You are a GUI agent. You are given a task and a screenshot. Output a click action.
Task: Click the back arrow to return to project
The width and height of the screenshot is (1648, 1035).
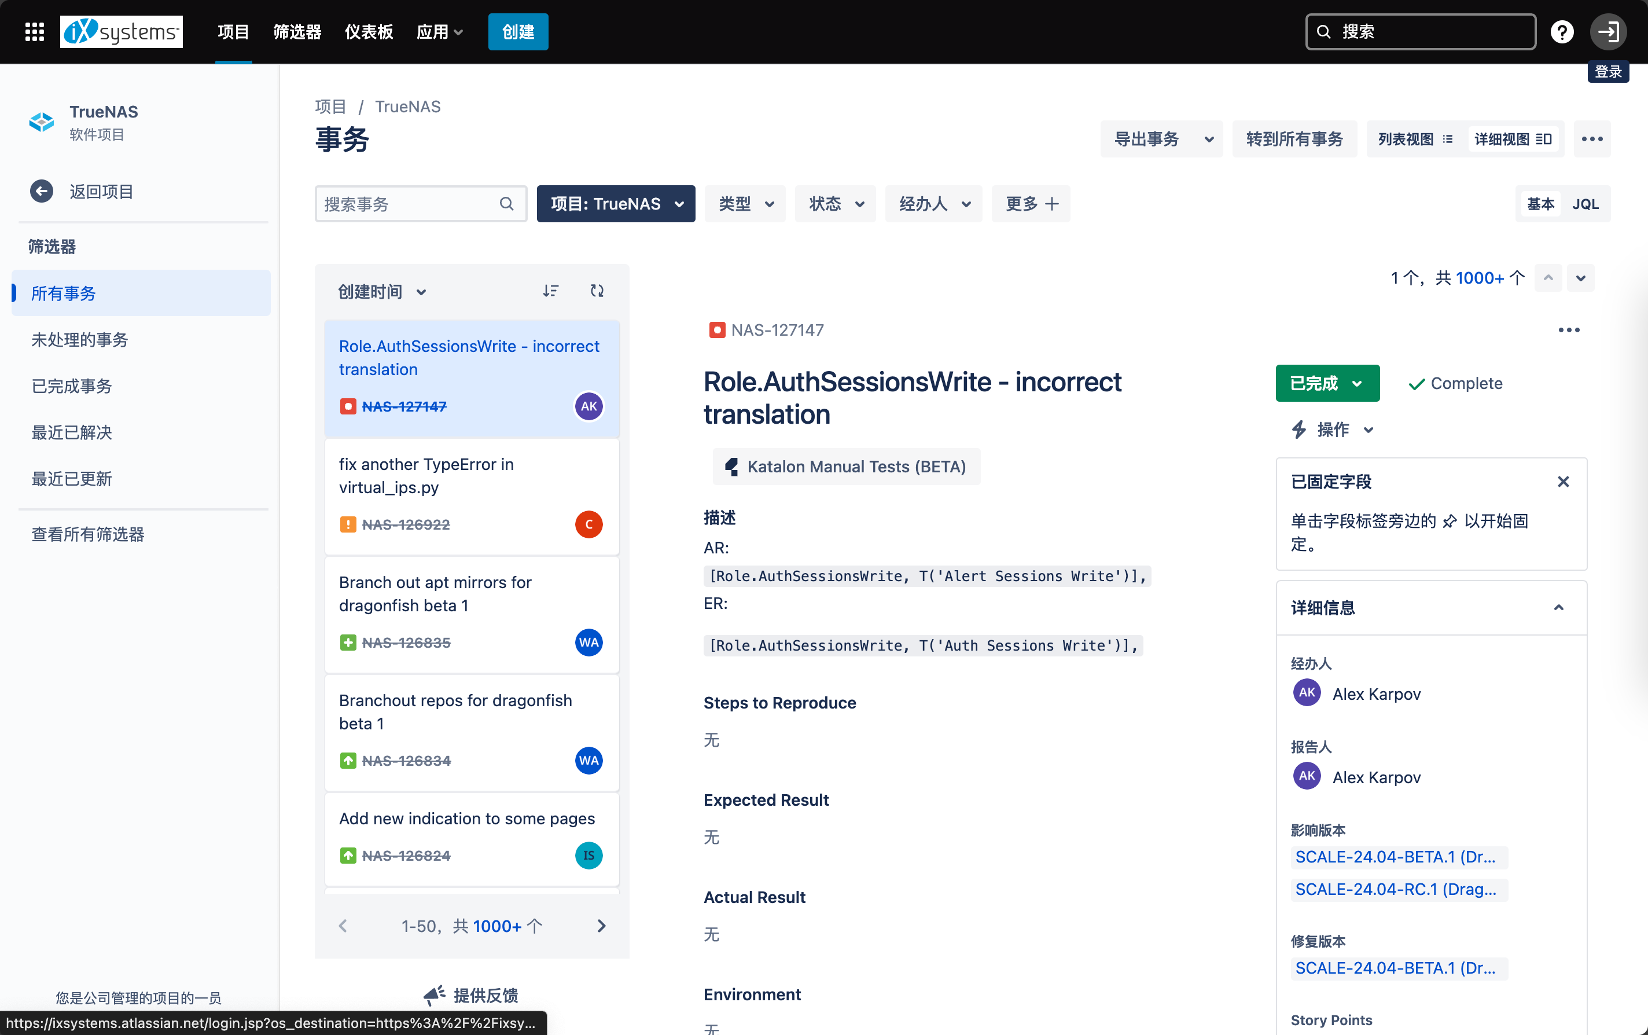click(42, 191)
